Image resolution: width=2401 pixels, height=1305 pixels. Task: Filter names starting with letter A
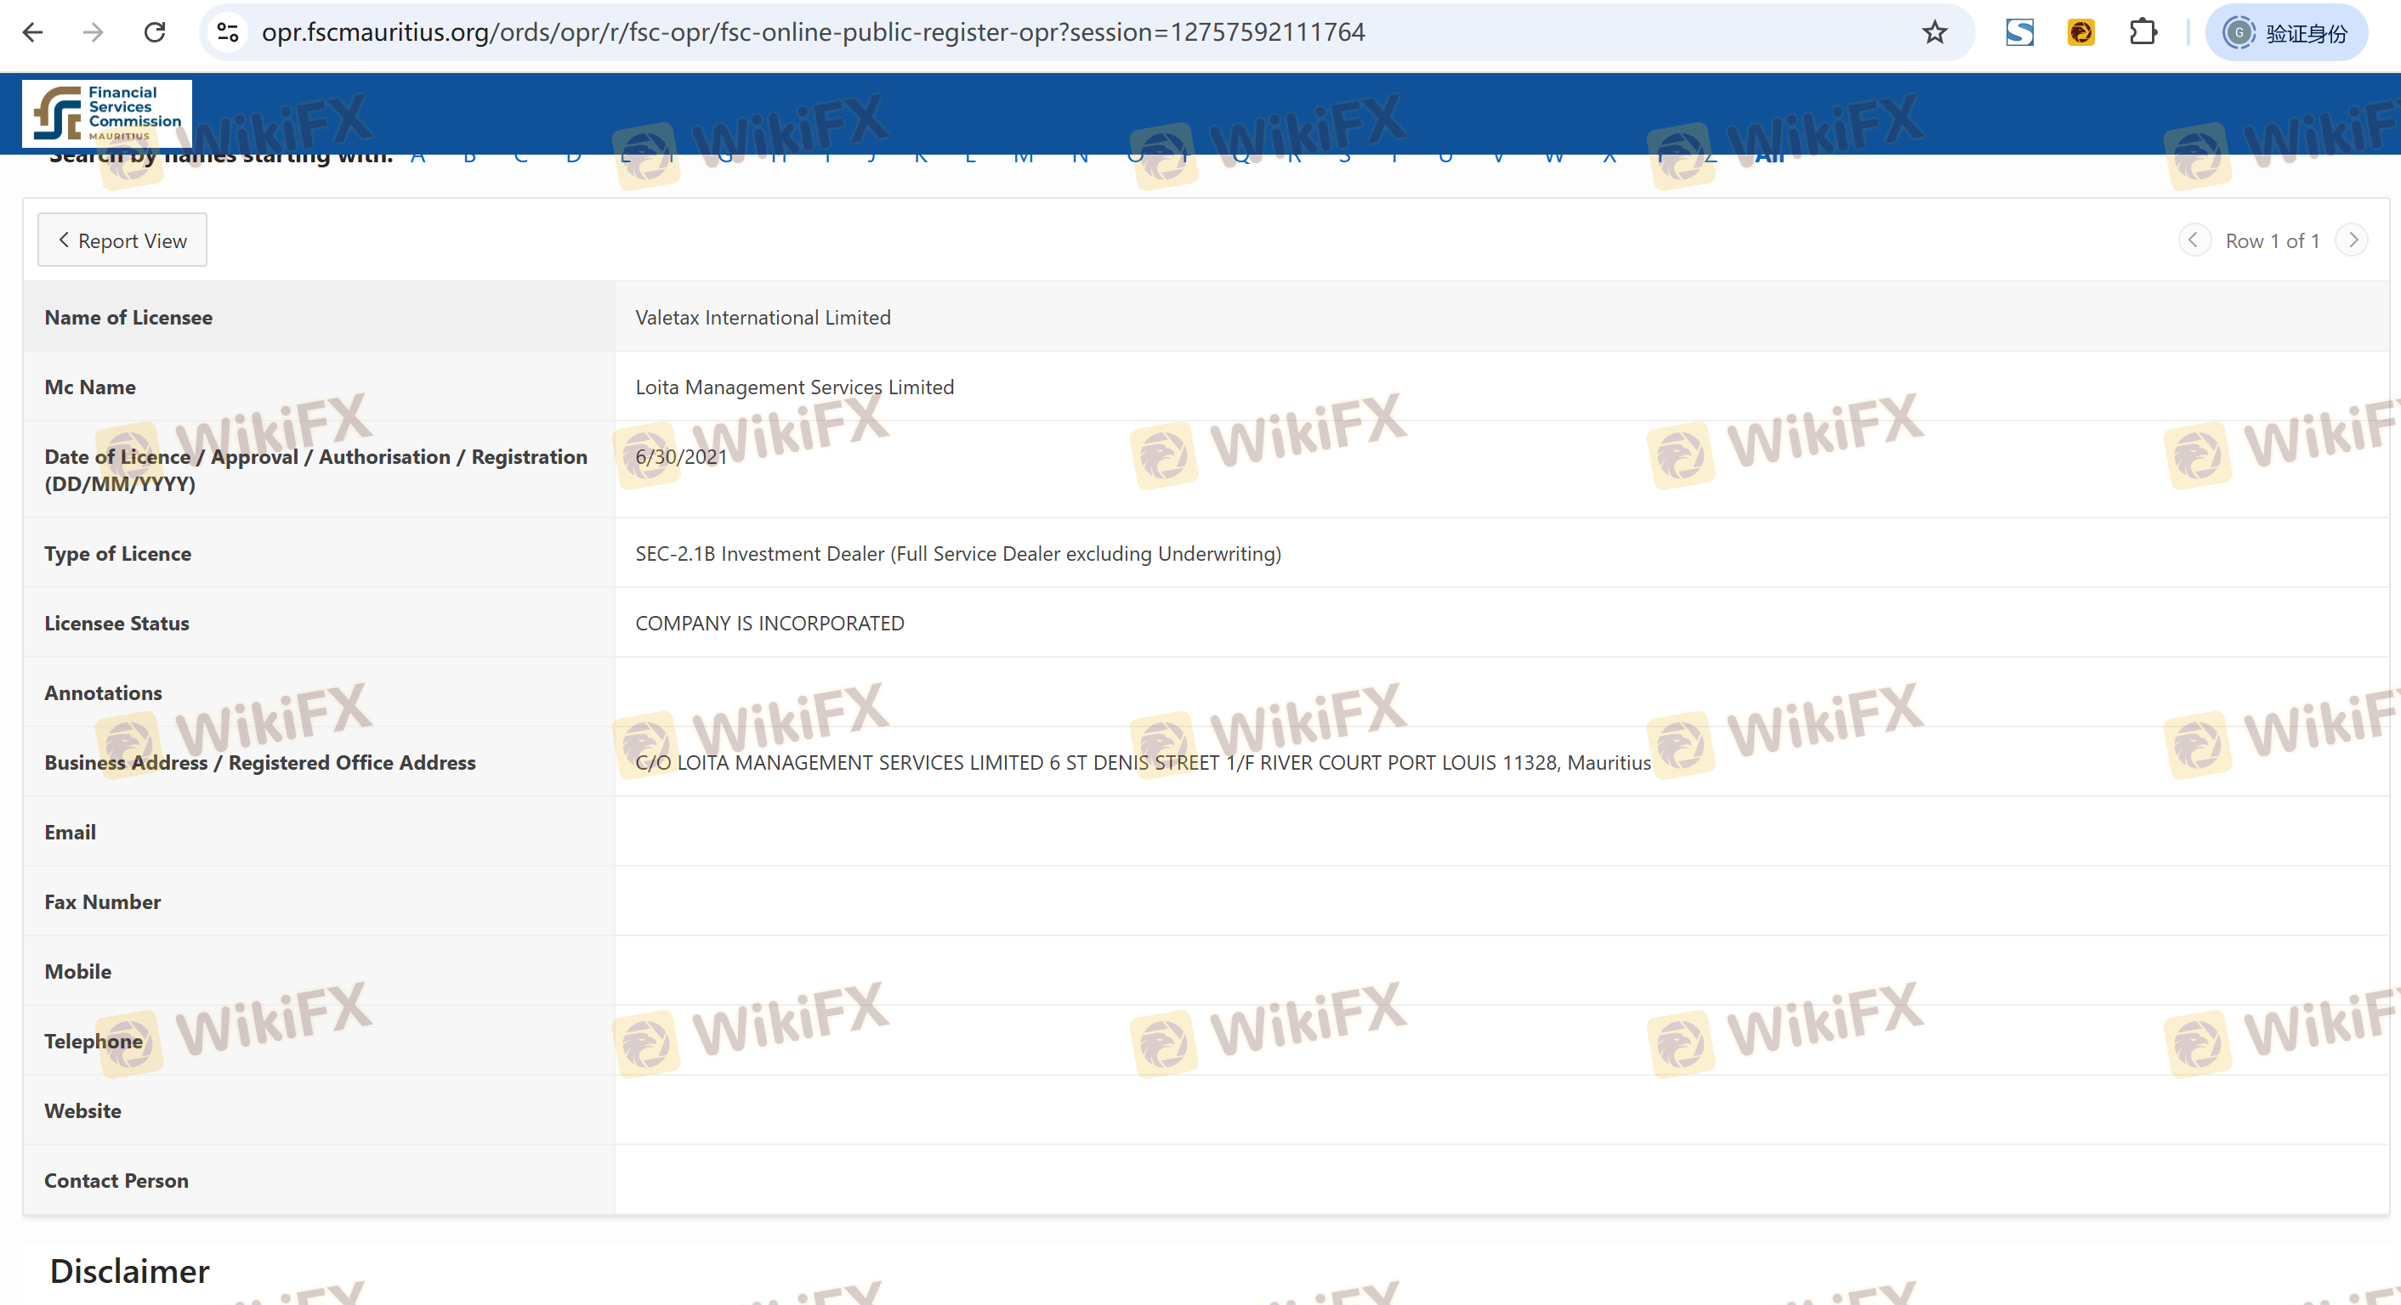coord(417,158)
